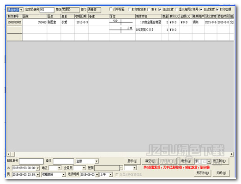Select the order row 1508030001
The image size is (241, 184).
(x=120, y=22)
